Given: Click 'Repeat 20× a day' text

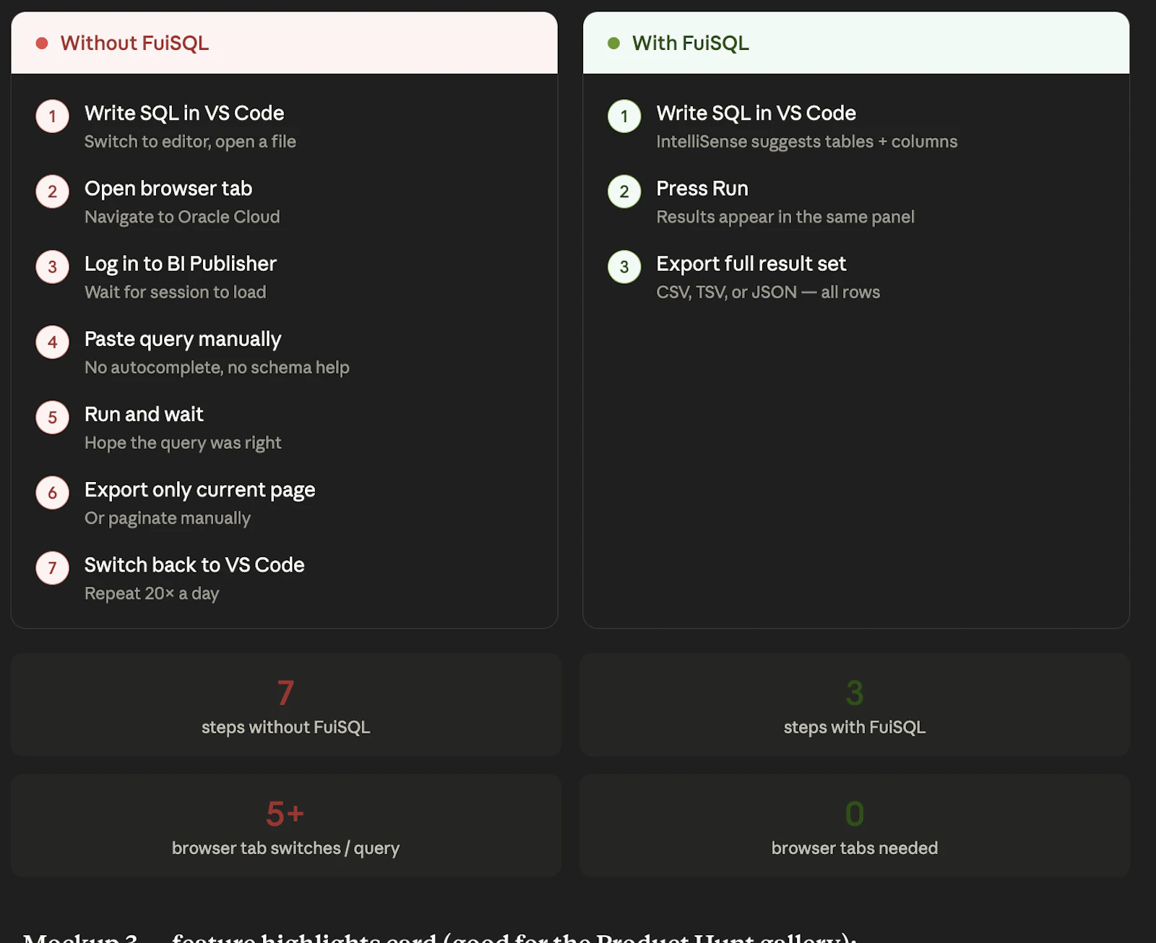Looking at the screenshot, I should (x=152, y=593).
